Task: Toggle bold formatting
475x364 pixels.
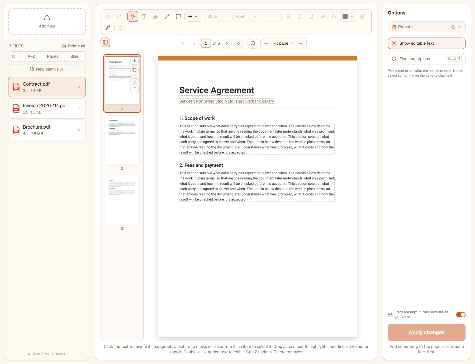Action: click(288, 16)
